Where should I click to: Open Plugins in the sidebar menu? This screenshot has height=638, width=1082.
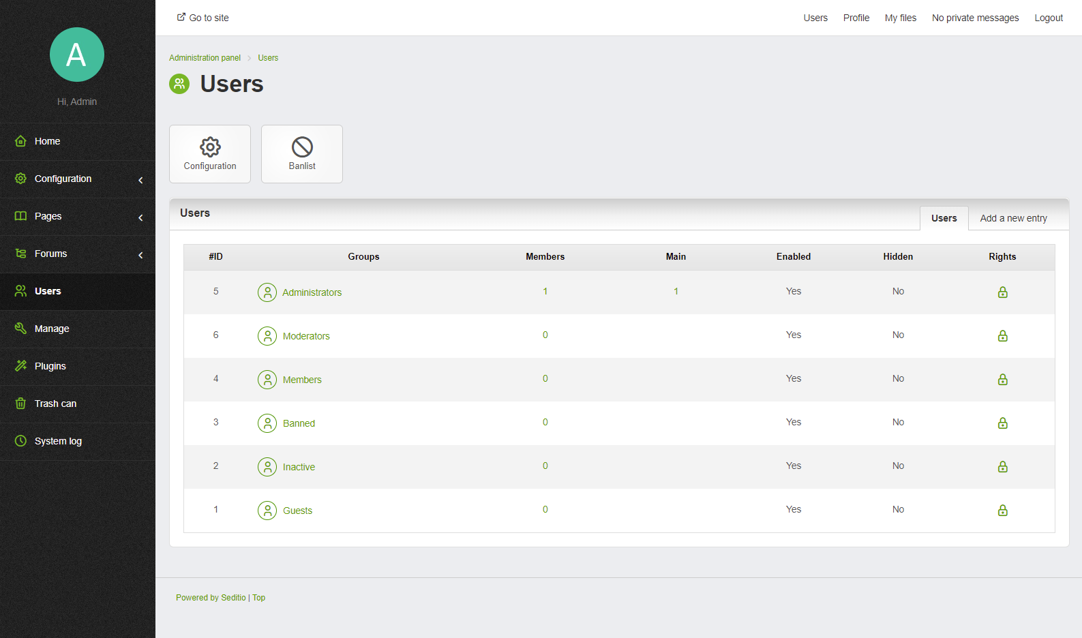(78, 366)
